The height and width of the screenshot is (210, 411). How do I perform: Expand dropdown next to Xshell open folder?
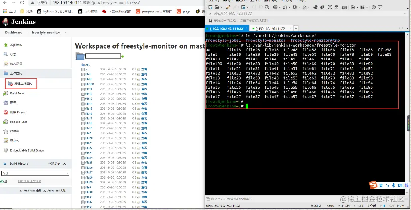click(222, 7)
